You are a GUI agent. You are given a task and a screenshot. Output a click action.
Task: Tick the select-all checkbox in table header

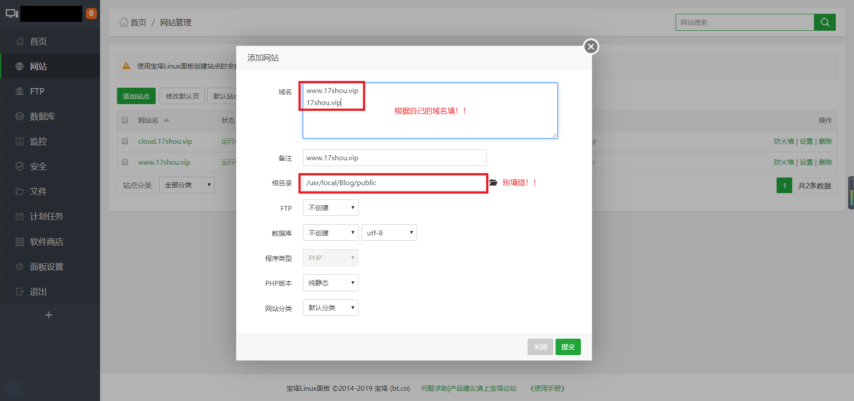(125, 120)
